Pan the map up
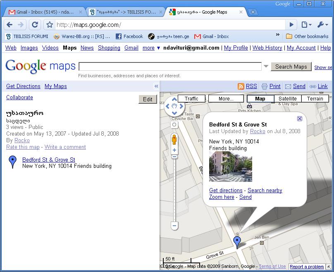 pos(174,99)
